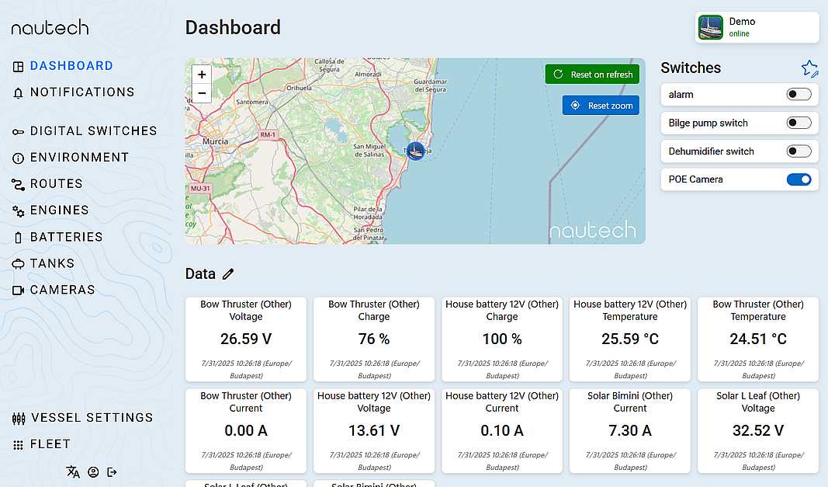
Task: Click the Reset zoom button
Action: pos(601,106)
